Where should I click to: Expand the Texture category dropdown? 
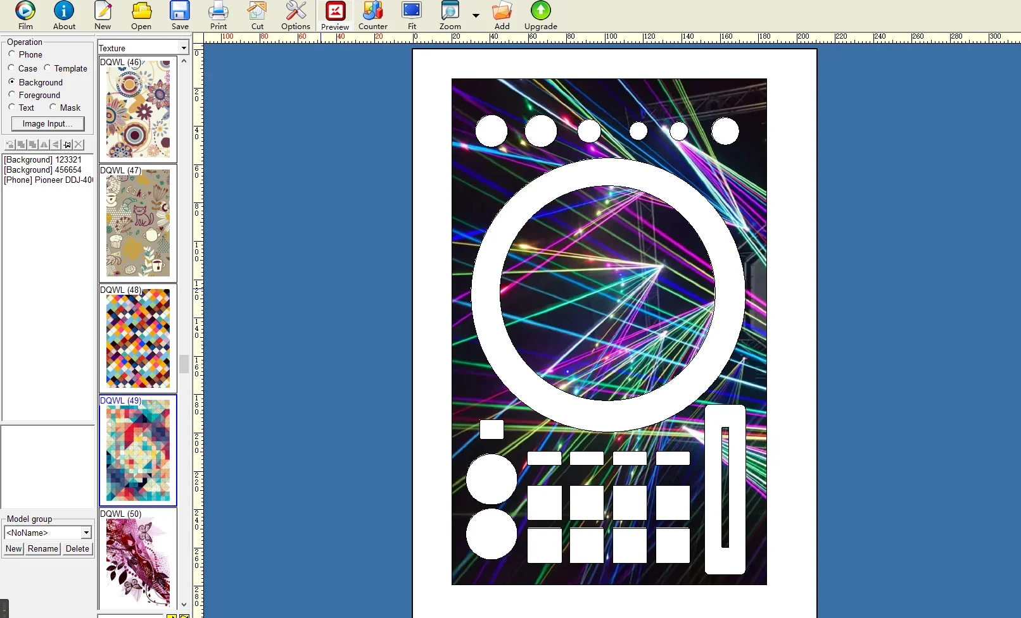point(184,48)
